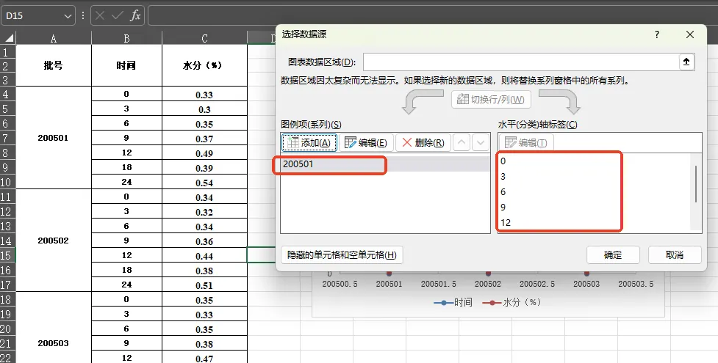
Task: Click the formula bar input area
Action: click(433, 15)
